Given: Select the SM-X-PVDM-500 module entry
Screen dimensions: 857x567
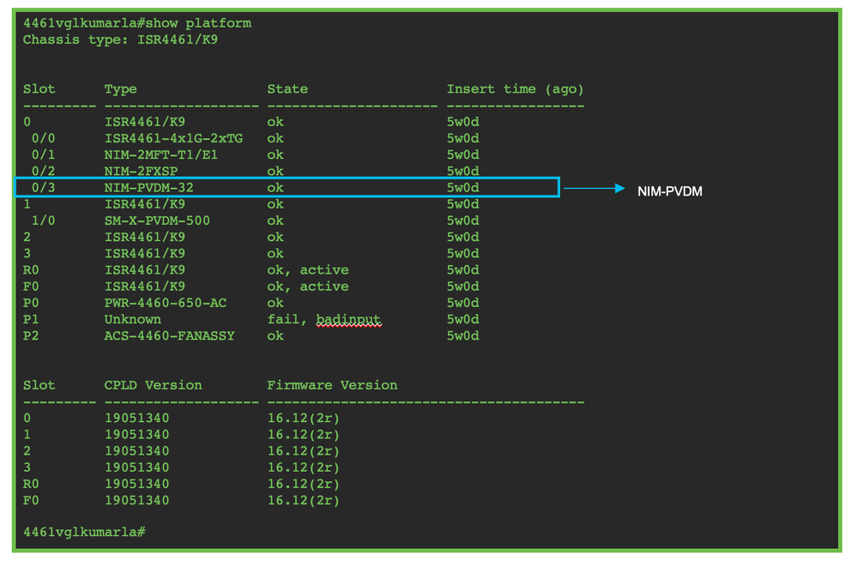Looking at the screenshot, I should point(157,221).
